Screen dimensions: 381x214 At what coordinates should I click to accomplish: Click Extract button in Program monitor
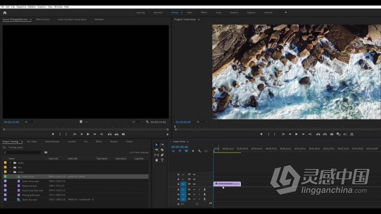coord(325,134)
